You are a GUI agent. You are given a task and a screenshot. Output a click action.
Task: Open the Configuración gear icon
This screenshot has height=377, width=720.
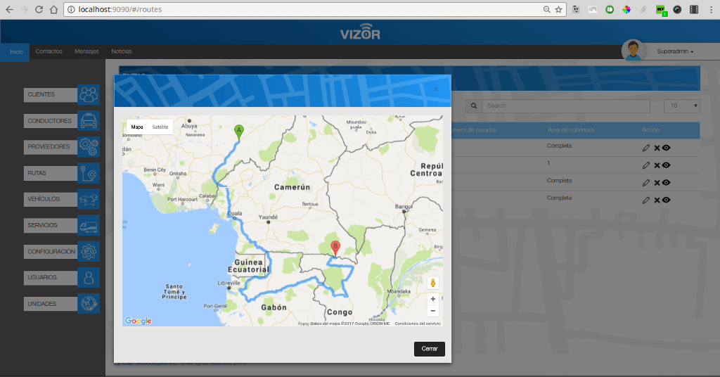click(x=89, y=252)
